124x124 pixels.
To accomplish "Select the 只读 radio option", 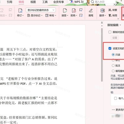I will 113,55.
